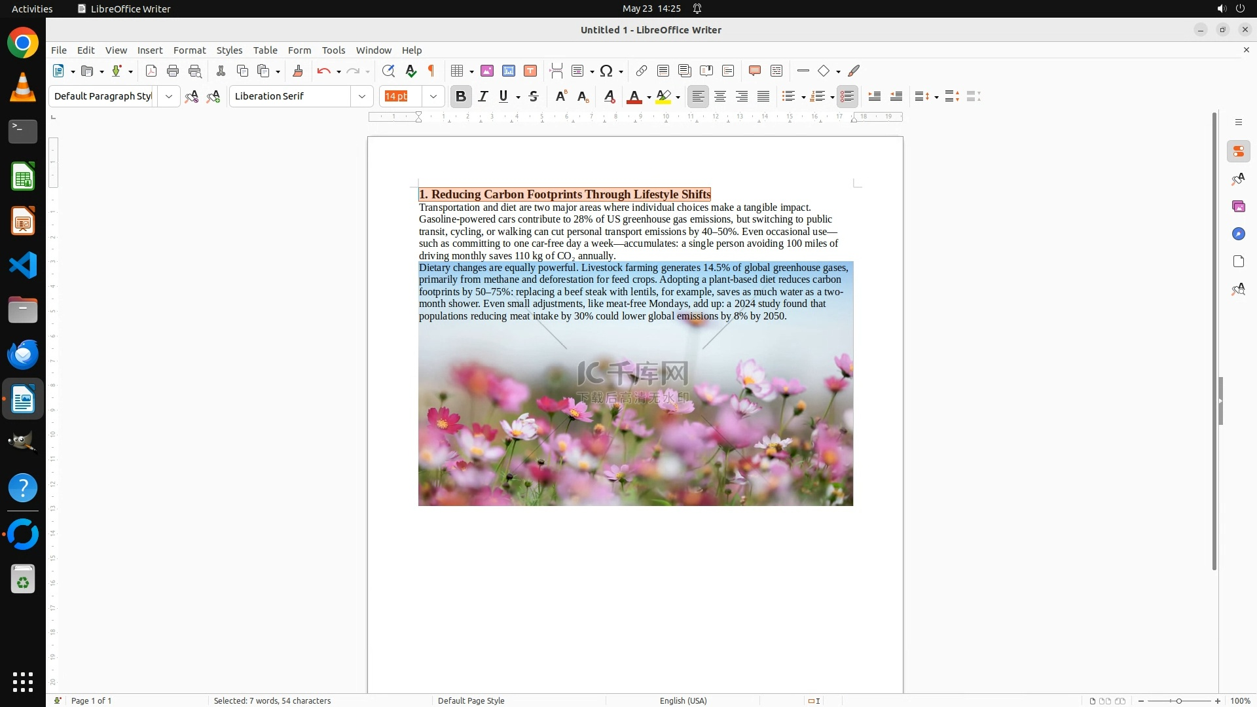The image size is (1257, 707).
Task: Open the Navigator compass in the sidebar
Action: [x=1238, y=234]
